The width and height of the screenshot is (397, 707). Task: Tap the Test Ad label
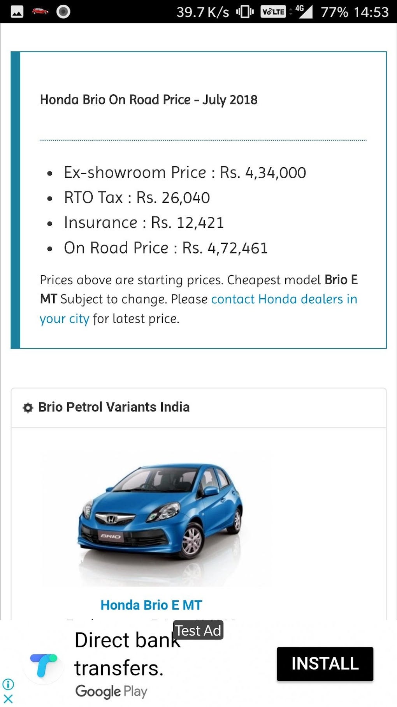[x=198, y=631]
